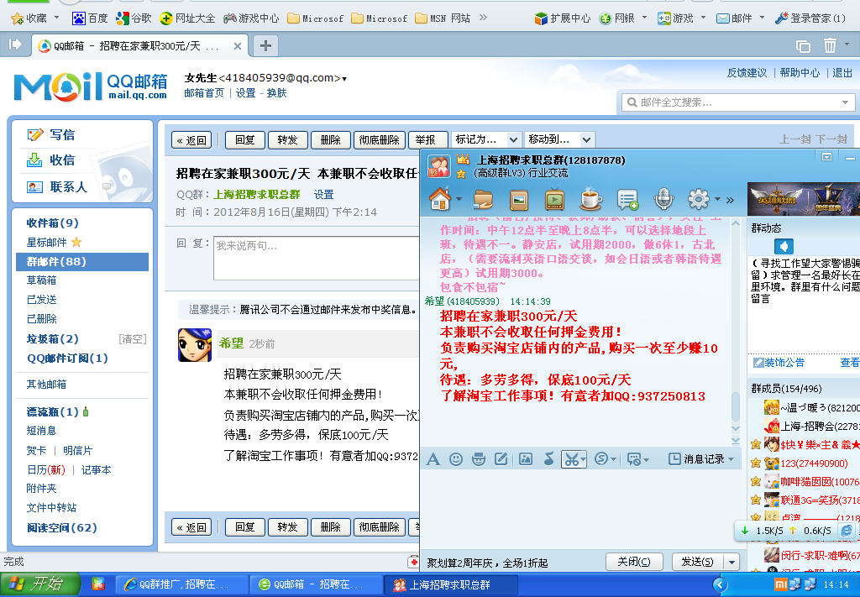
Task: Click the chat message scrollbar thumb
Action: [736, 405]
